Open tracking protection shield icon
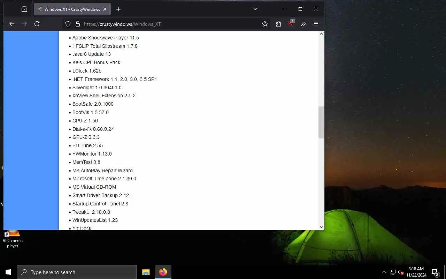Screen dimensions: 446x279 [68, 24]
